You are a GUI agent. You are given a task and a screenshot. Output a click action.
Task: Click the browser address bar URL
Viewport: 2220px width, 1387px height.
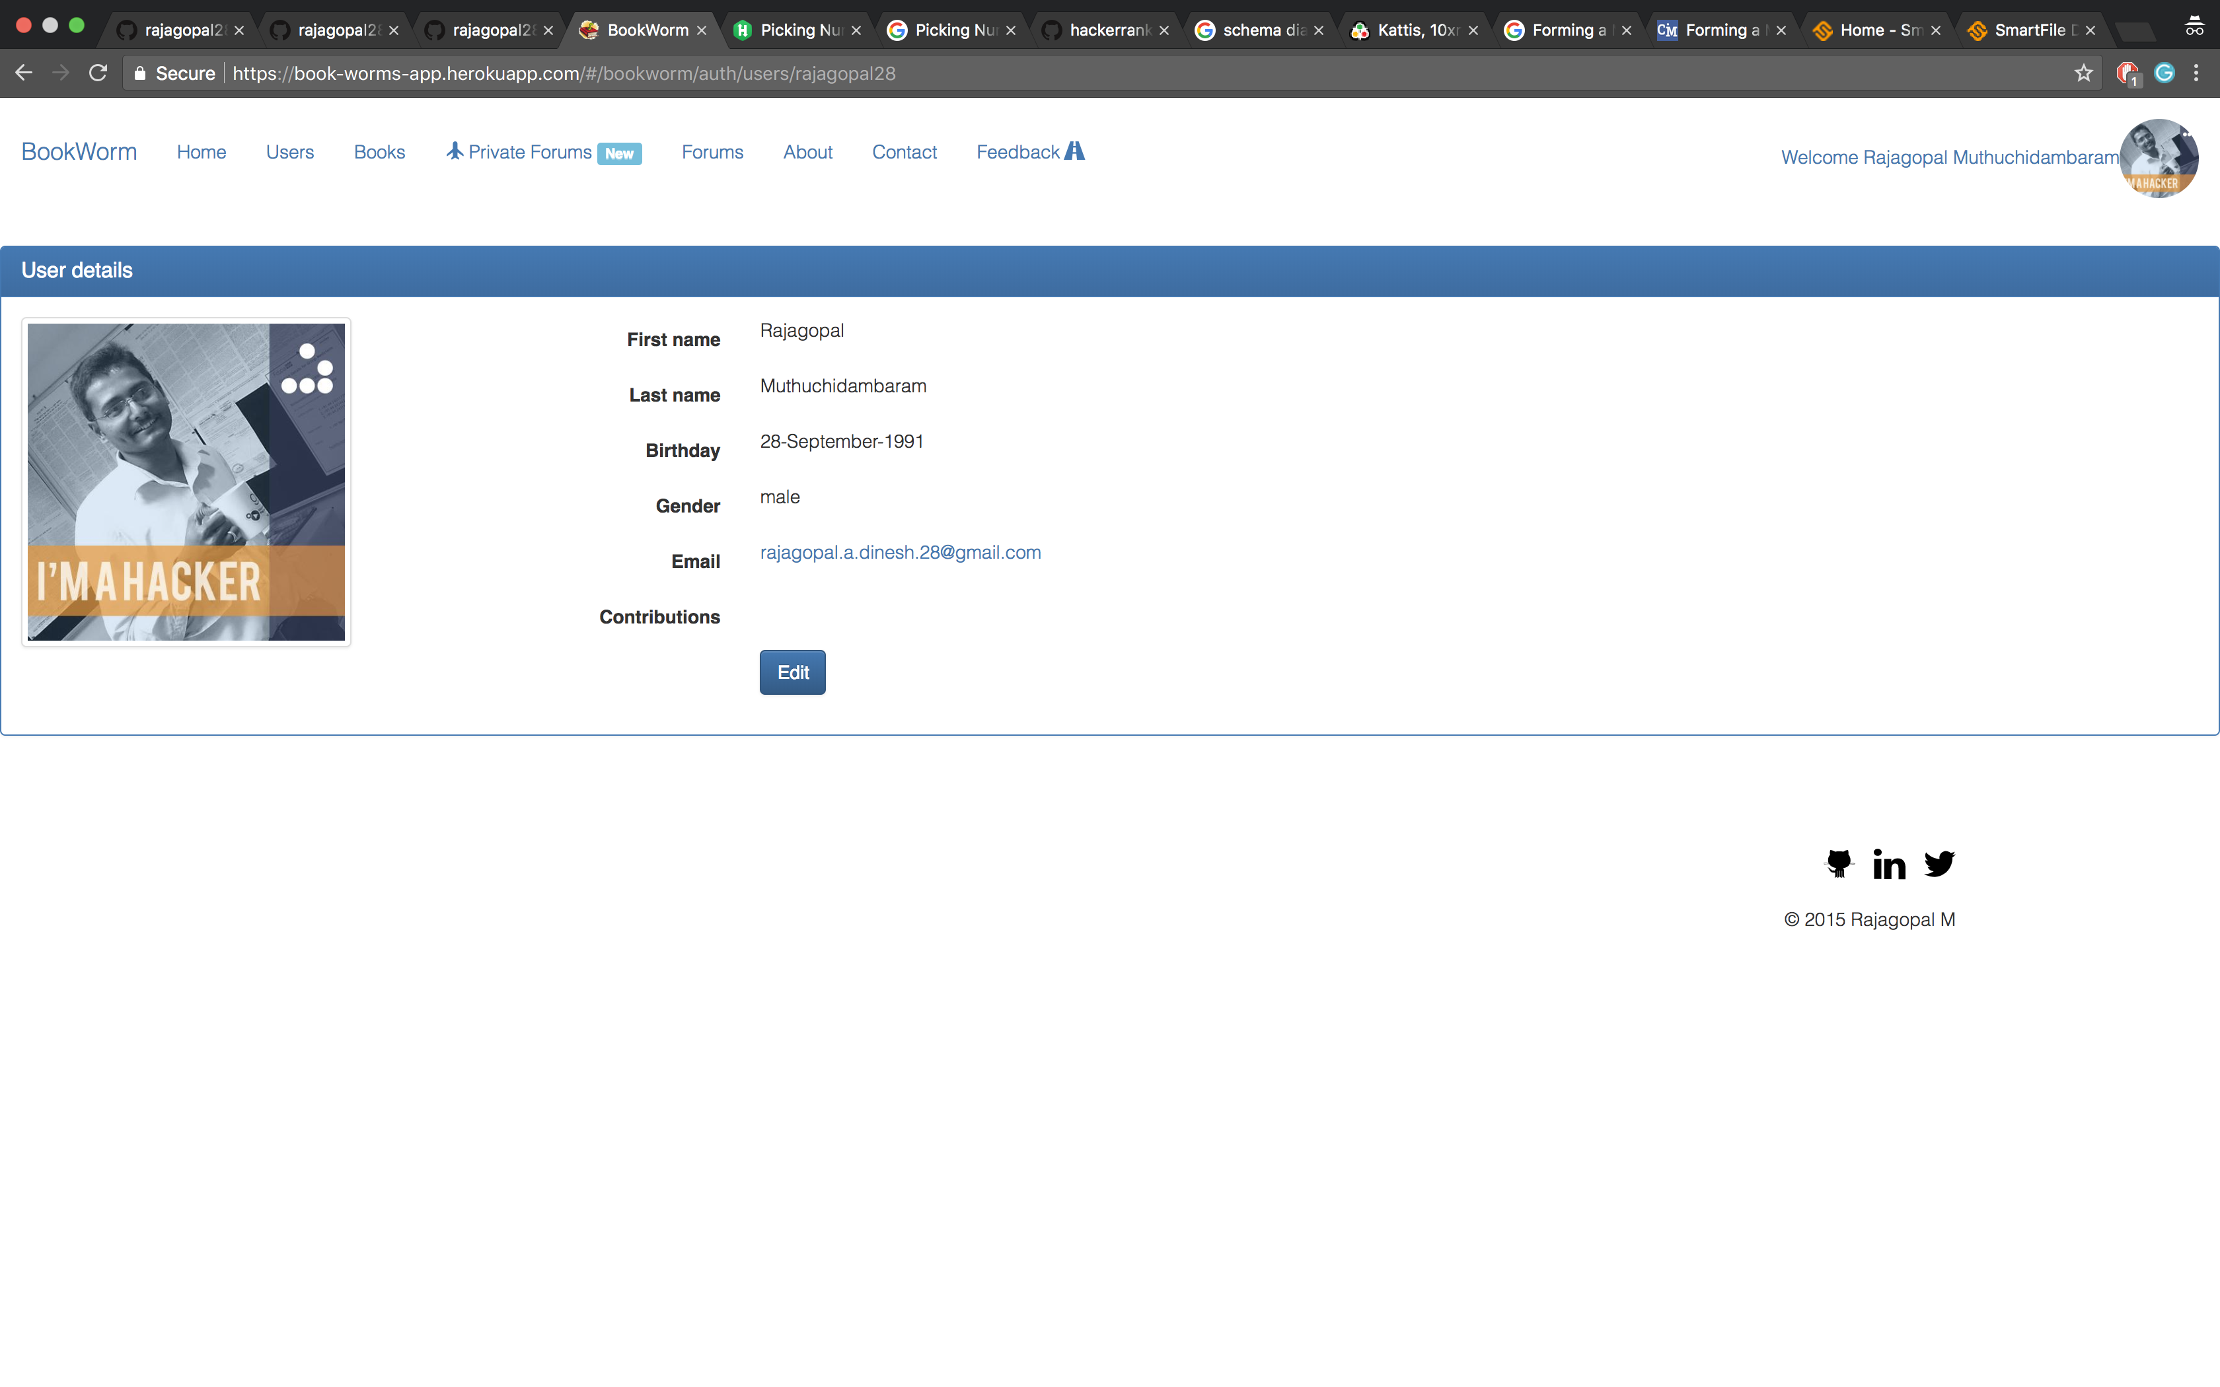click(563, 73)
